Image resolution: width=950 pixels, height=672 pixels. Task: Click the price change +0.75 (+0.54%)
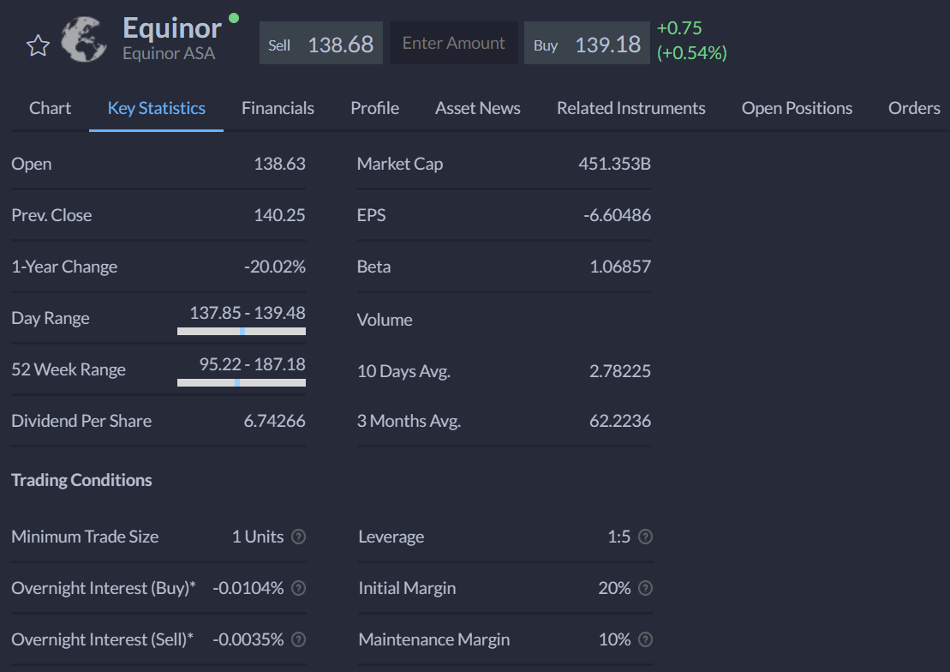tap(691, 40)
